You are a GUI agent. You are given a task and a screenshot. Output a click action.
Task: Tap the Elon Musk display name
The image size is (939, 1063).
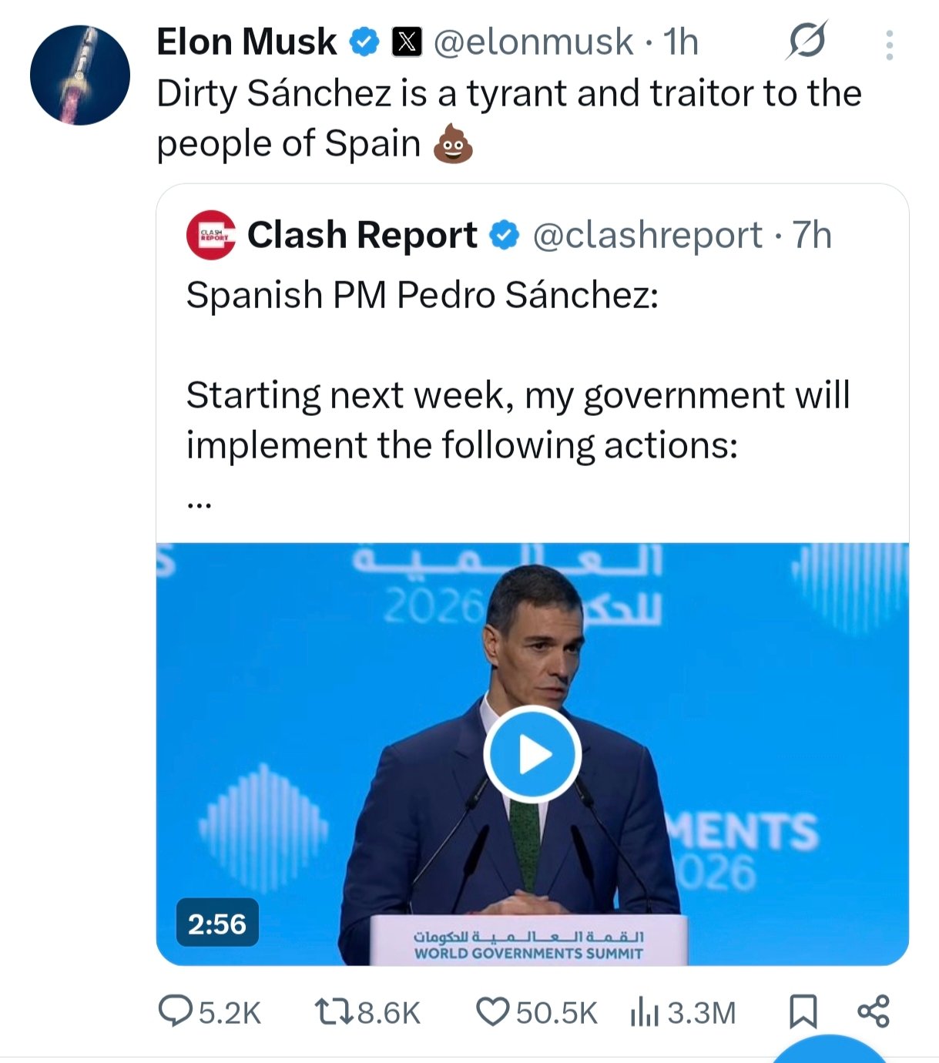pyautogui.click(x=246, y=42)
